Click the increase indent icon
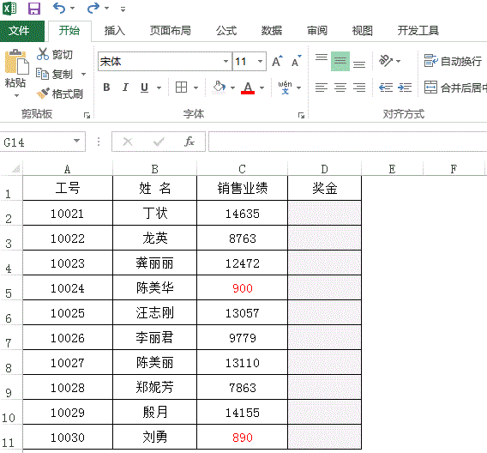 [405, 88]
